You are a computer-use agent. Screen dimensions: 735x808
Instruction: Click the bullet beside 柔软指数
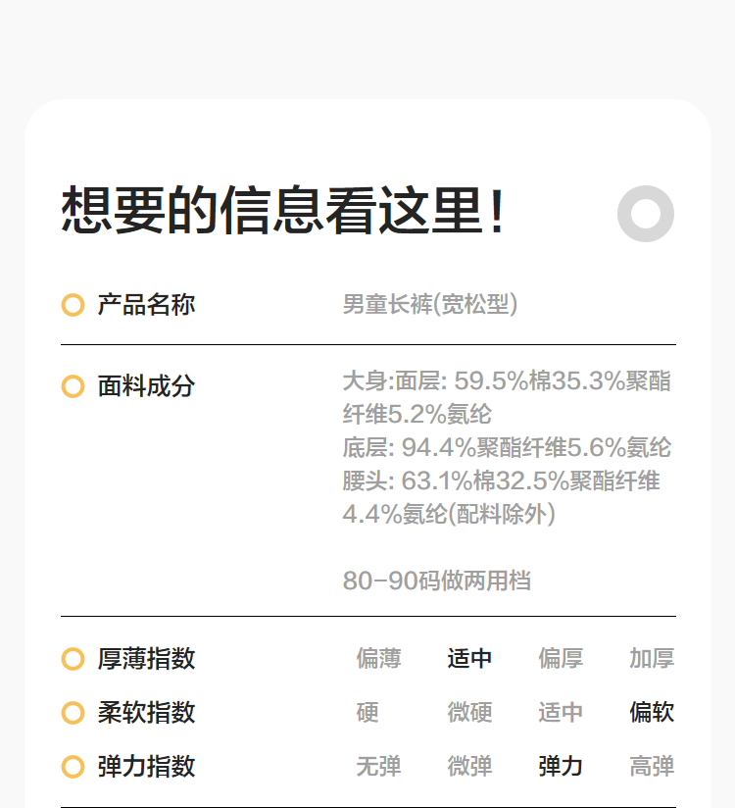(x=73, y=713)
